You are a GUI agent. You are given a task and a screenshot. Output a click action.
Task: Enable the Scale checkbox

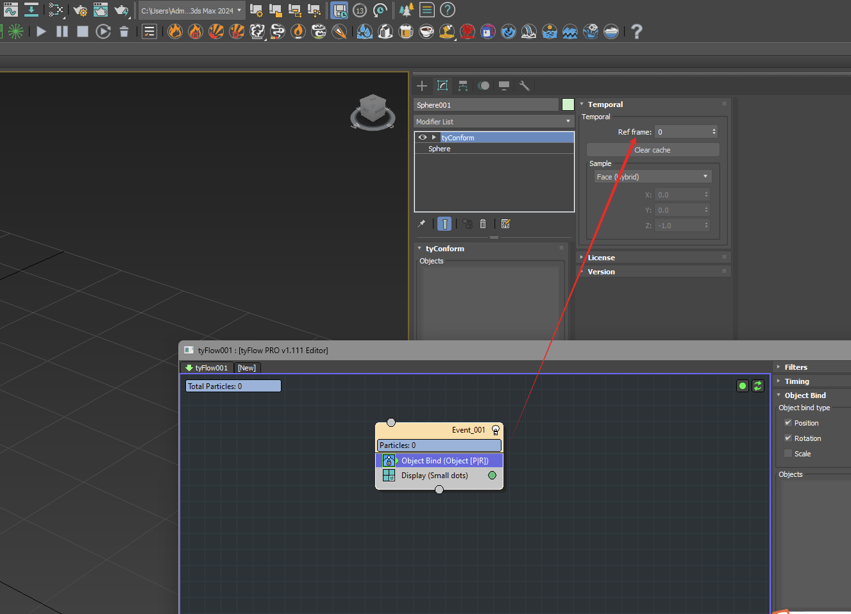(788, 454)
